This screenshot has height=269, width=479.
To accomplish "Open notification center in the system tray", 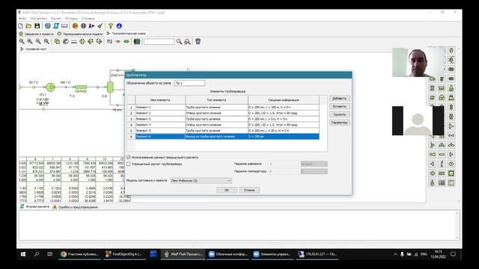I will 453,254.
